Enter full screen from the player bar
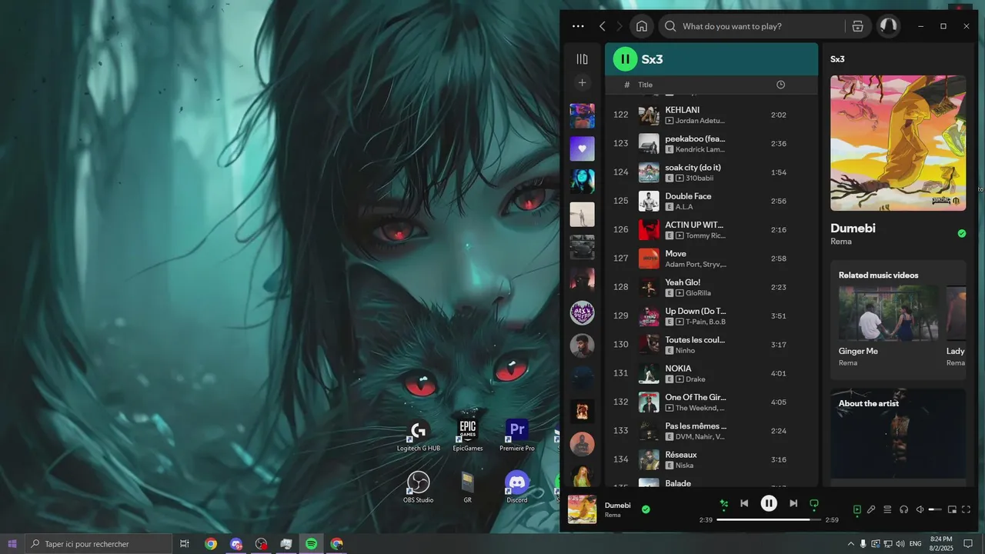The width and height of the screenshot is (985, 554). 967,509
